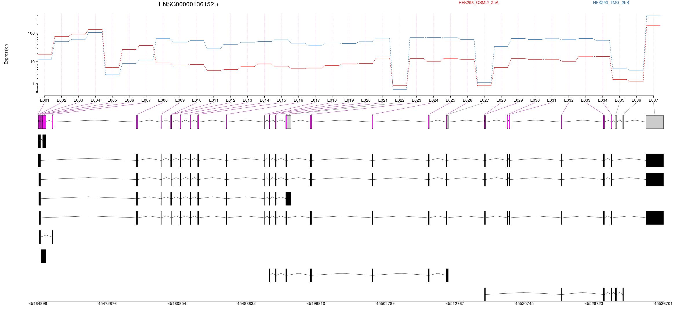Click exon label E019
The height and width of the screenshot is (309, 695).
(x=349, y=100)
